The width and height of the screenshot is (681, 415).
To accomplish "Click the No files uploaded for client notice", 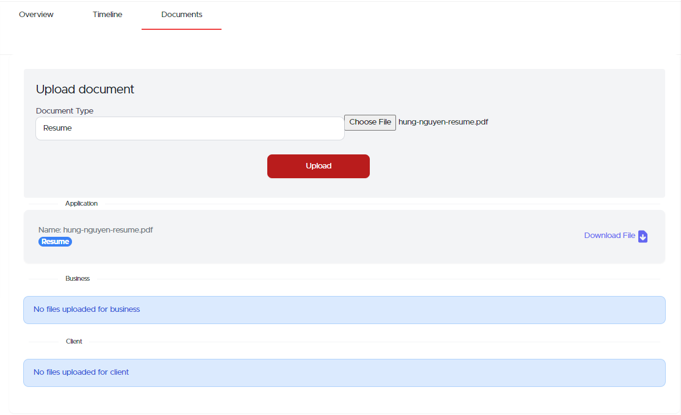I will click(x=344, y=373).
